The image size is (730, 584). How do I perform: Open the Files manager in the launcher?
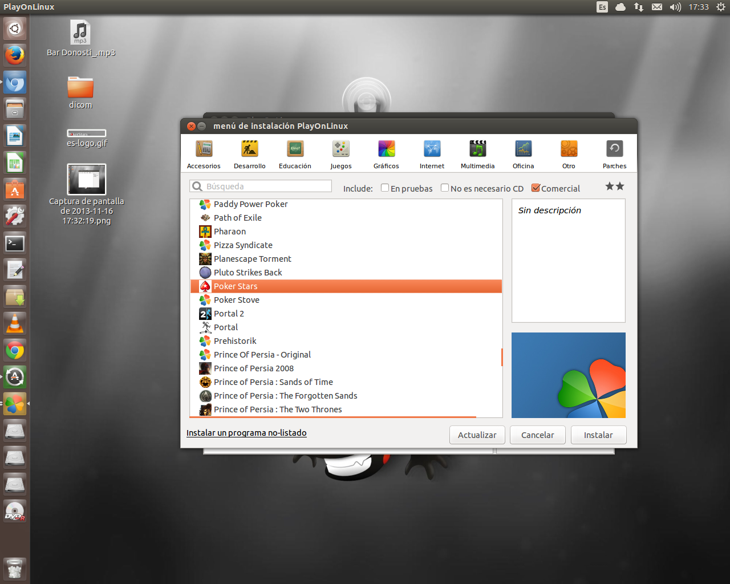pos(15,109)
